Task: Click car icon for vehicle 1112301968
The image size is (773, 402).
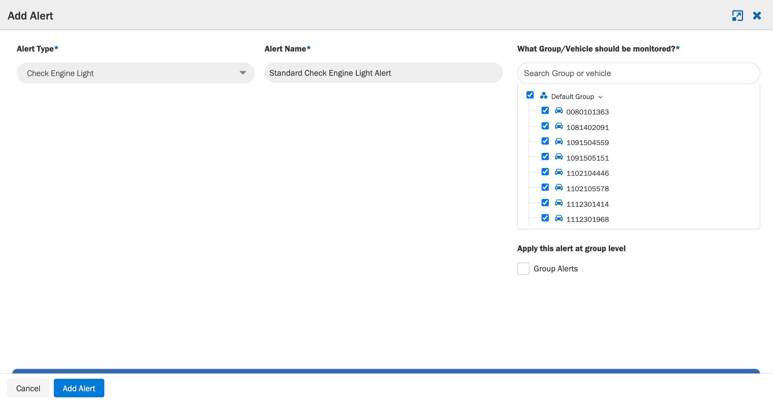Action: [x=559, y=218]
